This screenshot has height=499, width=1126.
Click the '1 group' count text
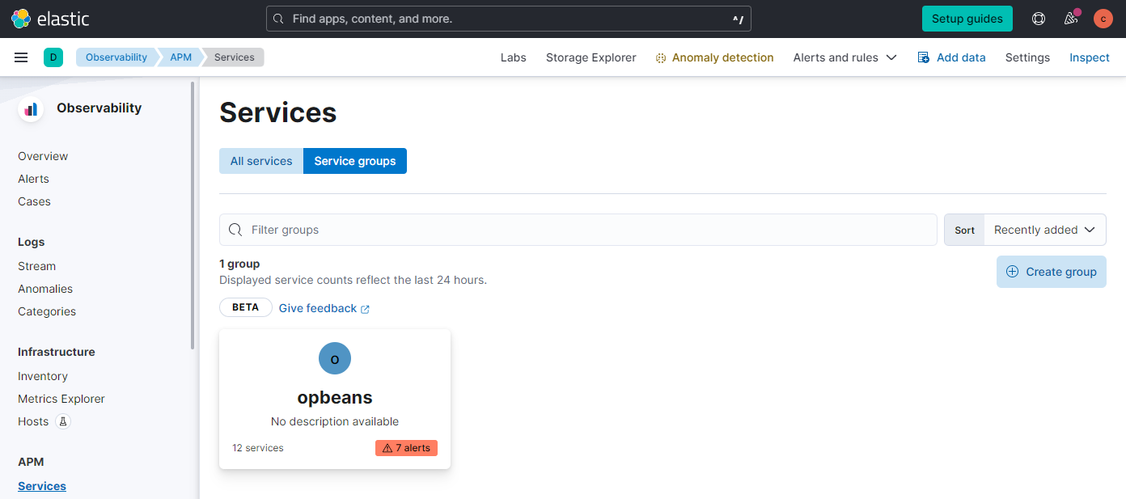[239, 264]
